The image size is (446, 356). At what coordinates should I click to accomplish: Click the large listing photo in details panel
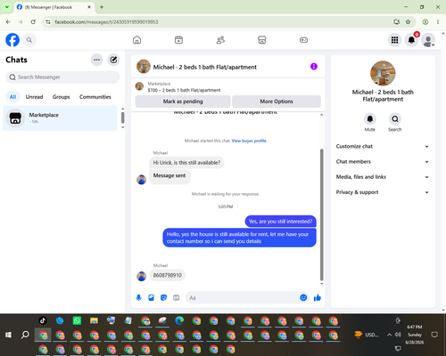click(x=383, y=73)
